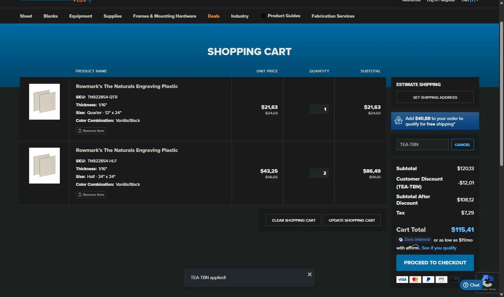Open Resources in the header

click(x=411, y=1)
